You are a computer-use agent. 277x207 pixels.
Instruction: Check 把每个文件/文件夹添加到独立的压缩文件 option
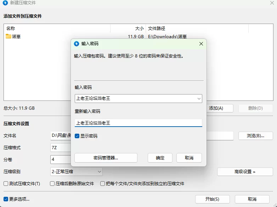102,184
